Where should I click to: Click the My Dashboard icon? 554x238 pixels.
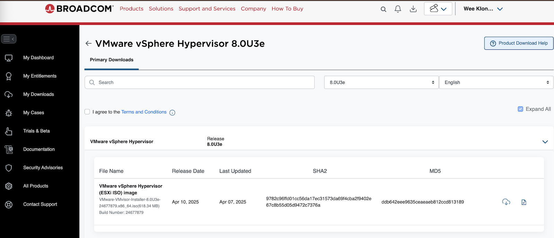[9, 58]
